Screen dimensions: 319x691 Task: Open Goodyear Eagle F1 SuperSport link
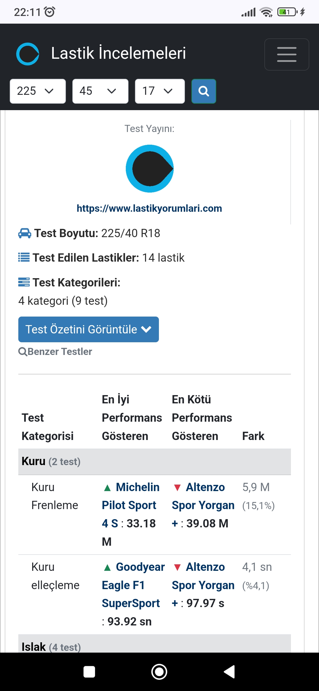pyautogui.click(x=133, y=585)
